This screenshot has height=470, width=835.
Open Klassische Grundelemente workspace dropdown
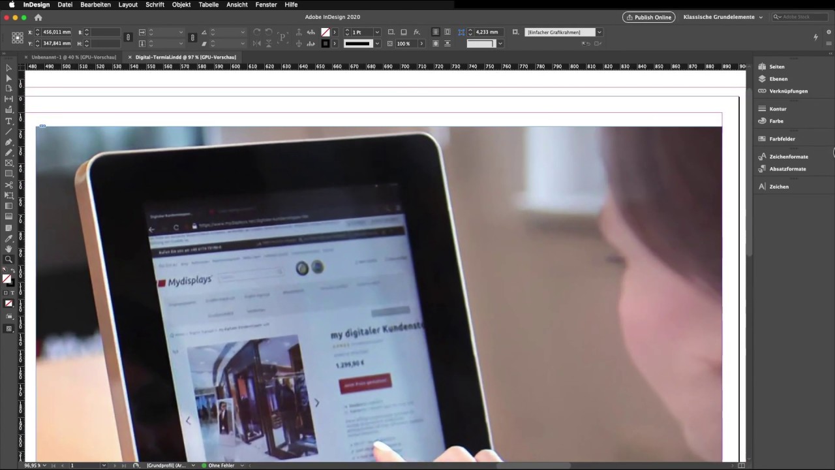coord(723,17)
